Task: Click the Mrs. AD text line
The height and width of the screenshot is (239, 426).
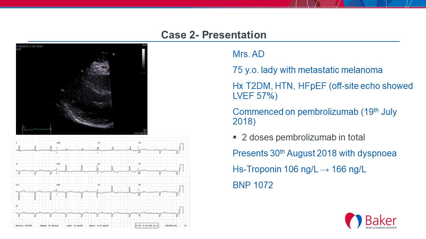Action: pos(248,53)
